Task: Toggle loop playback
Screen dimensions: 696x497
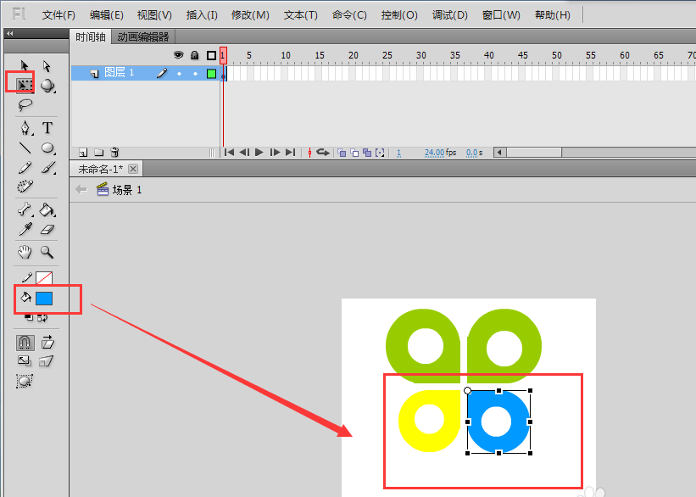Action: [x=323, y=153]
